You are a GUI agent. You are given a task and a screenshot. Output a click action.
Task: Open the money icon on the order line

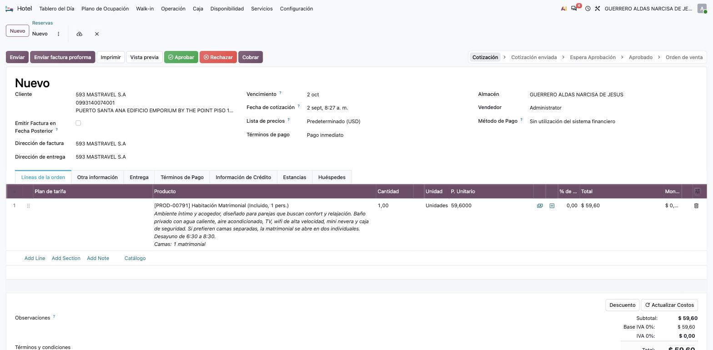(x=540, y=206)
